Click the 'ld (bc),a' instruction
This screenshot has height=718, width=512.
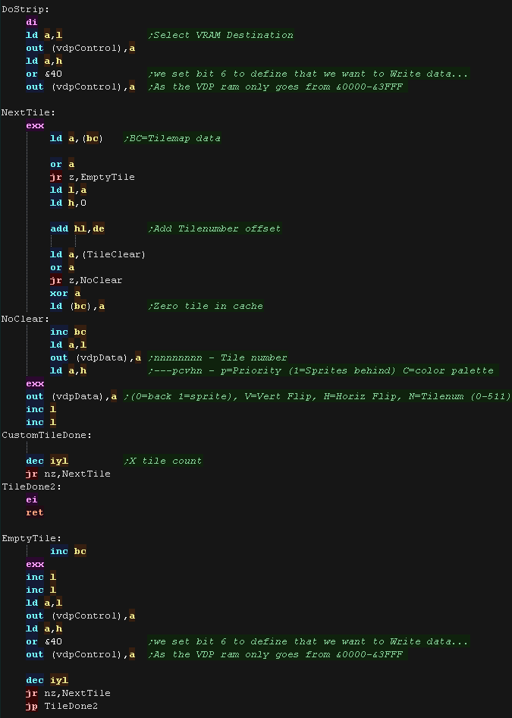click(x=77, y=306)
